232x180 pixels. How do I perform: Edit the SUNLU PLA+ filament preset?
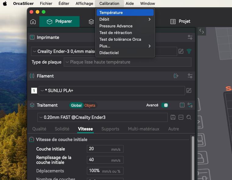(x=189, y=90)
